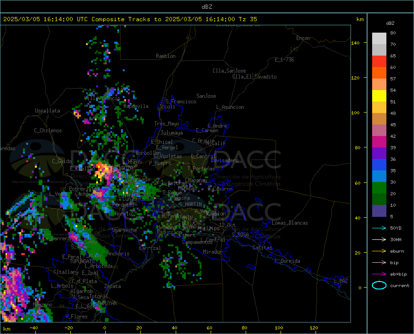Click the Capdevila map label
This screenshot has height=334, width=414.
[136, 106]
